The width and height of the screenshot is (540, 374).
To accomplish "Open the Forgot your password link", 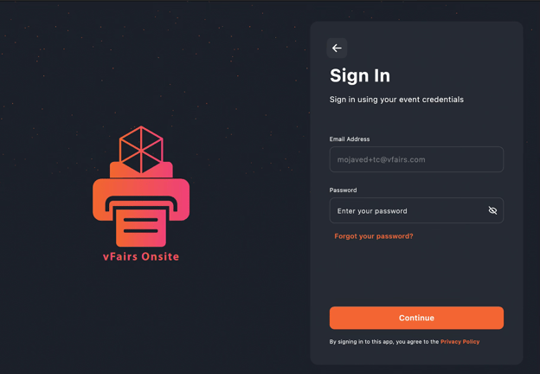I will [374, 236].
